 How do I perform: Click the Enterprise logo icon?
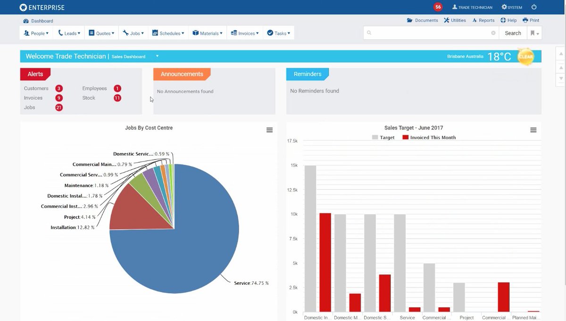tap(24, 7)
